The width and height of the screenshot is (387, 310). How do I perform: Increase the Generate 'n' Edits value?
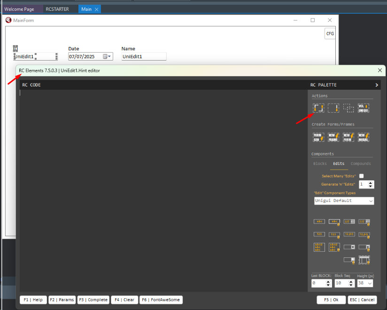pos(371,183)
